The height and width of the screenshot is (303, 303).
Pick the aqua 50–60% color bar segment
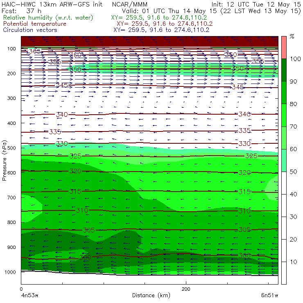click(x=284, y=161)
